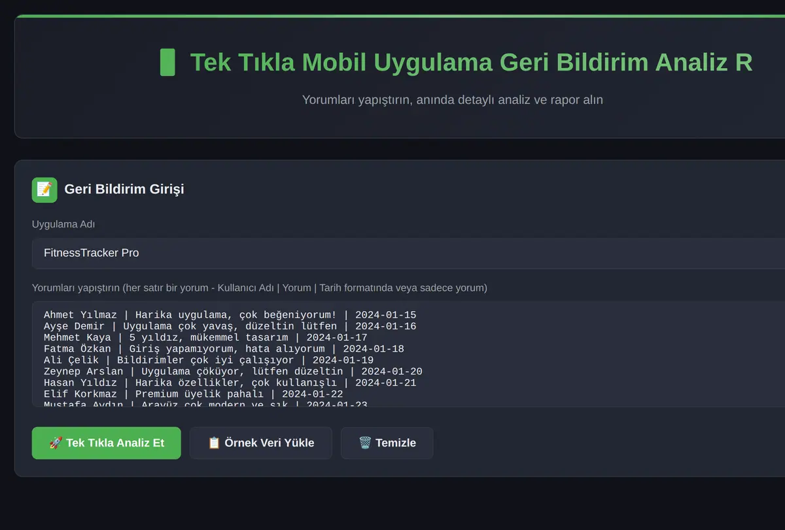Select the Hasan Yıldız comment line

[230, 383]
